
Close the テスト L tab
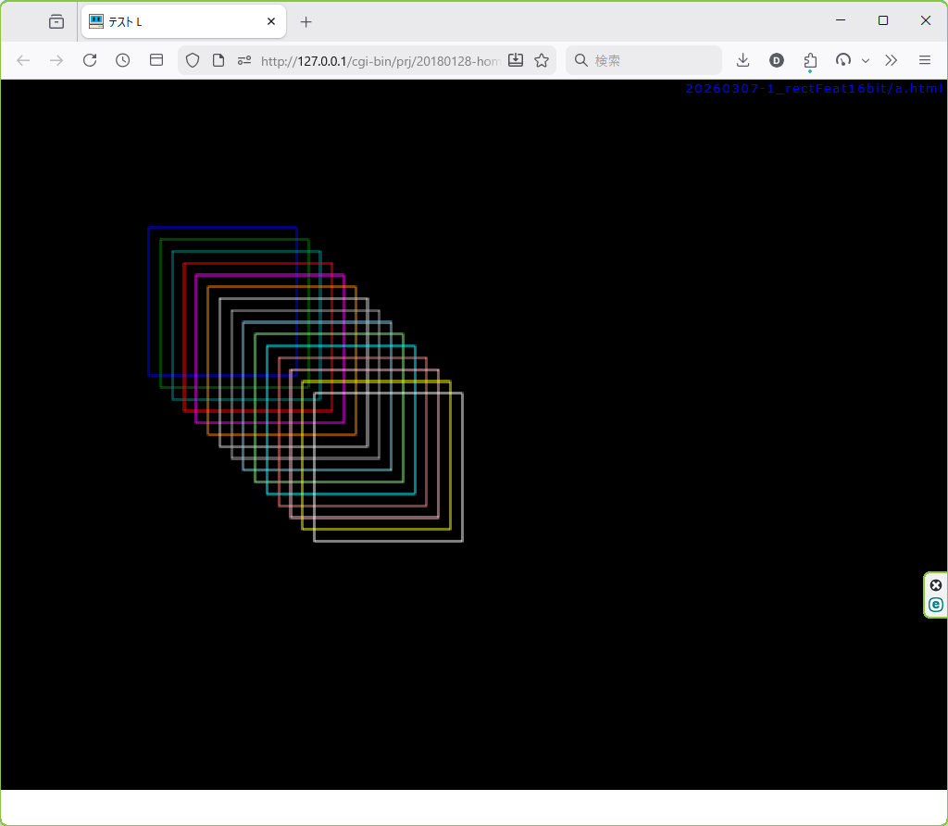(271, 21)
